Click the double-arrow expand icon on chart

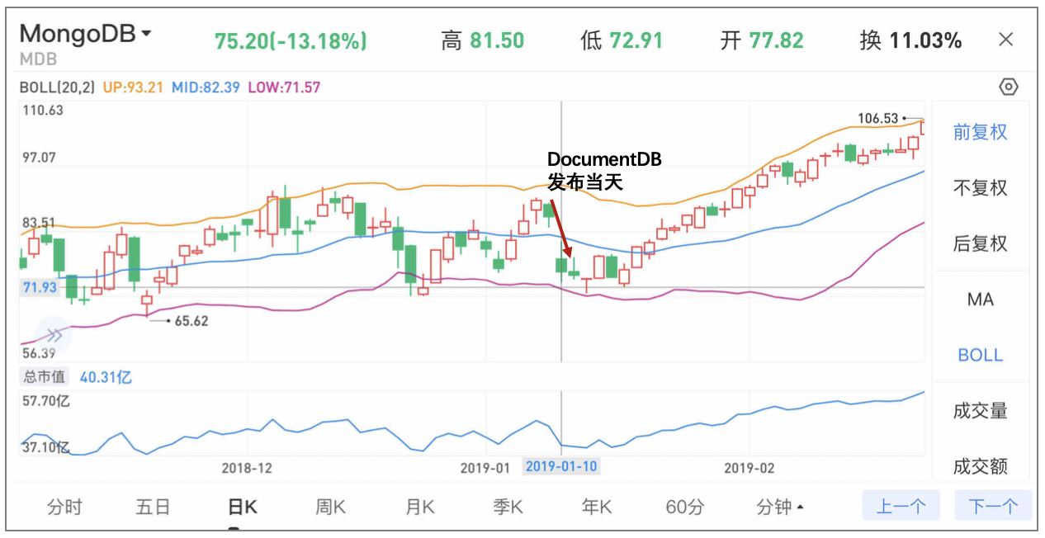54,335
